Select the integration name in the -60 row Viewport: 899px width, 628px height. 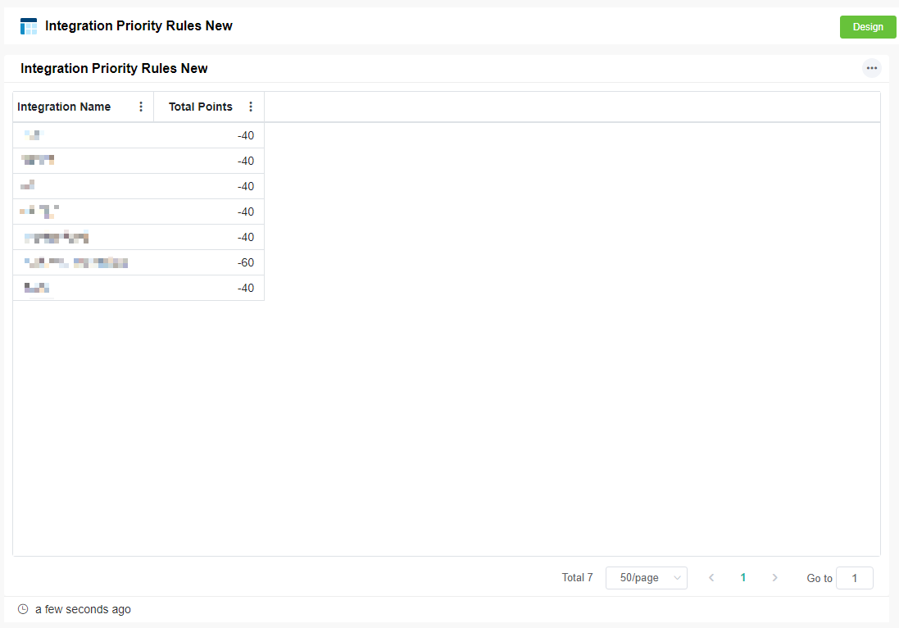pos(75,262)
